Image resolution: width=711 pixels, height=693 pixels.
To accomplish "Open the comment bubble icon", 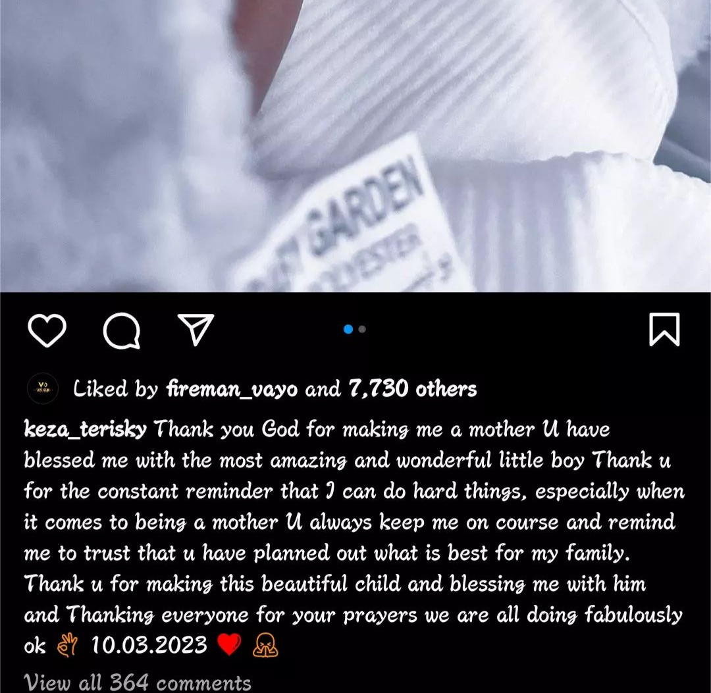I will click(121, 331).
